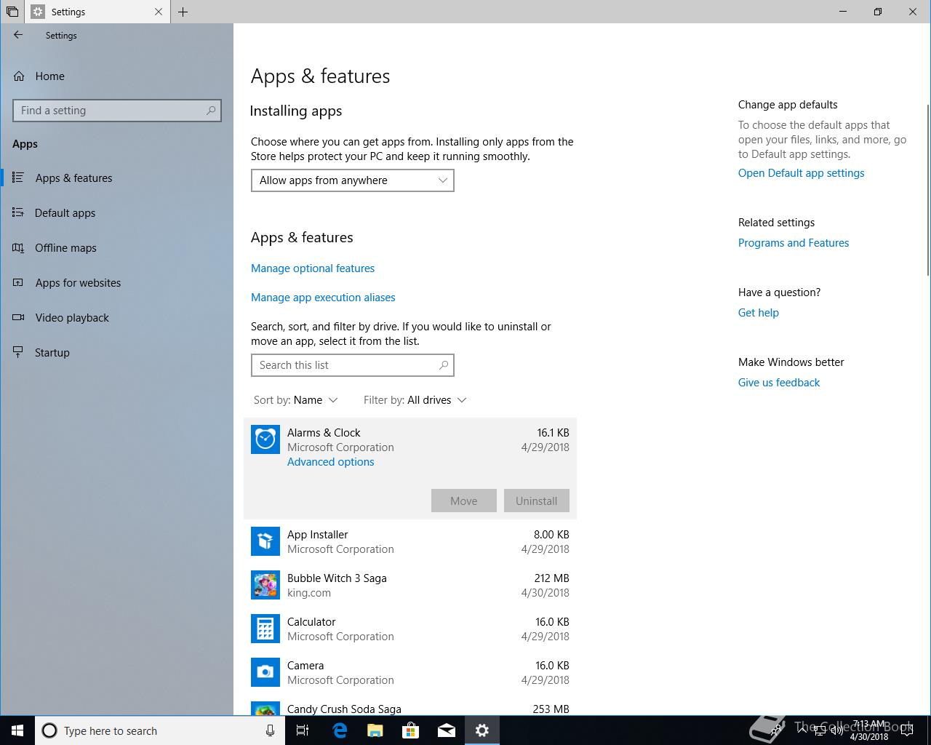This screenshot has width=931, height=745.
Task: Click magnifier icon in Find a setting
Action: (211, 111)
